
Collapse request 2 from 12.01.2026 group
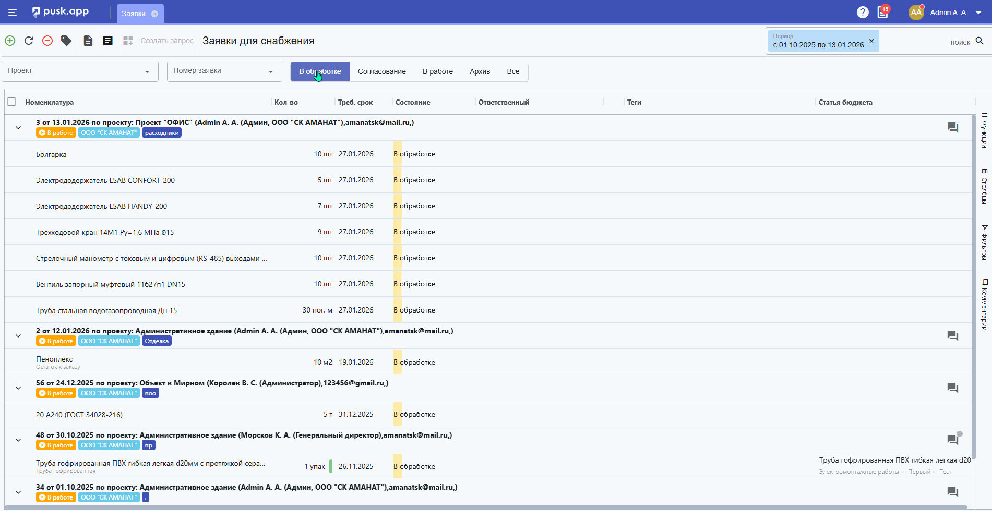[18, 336]
